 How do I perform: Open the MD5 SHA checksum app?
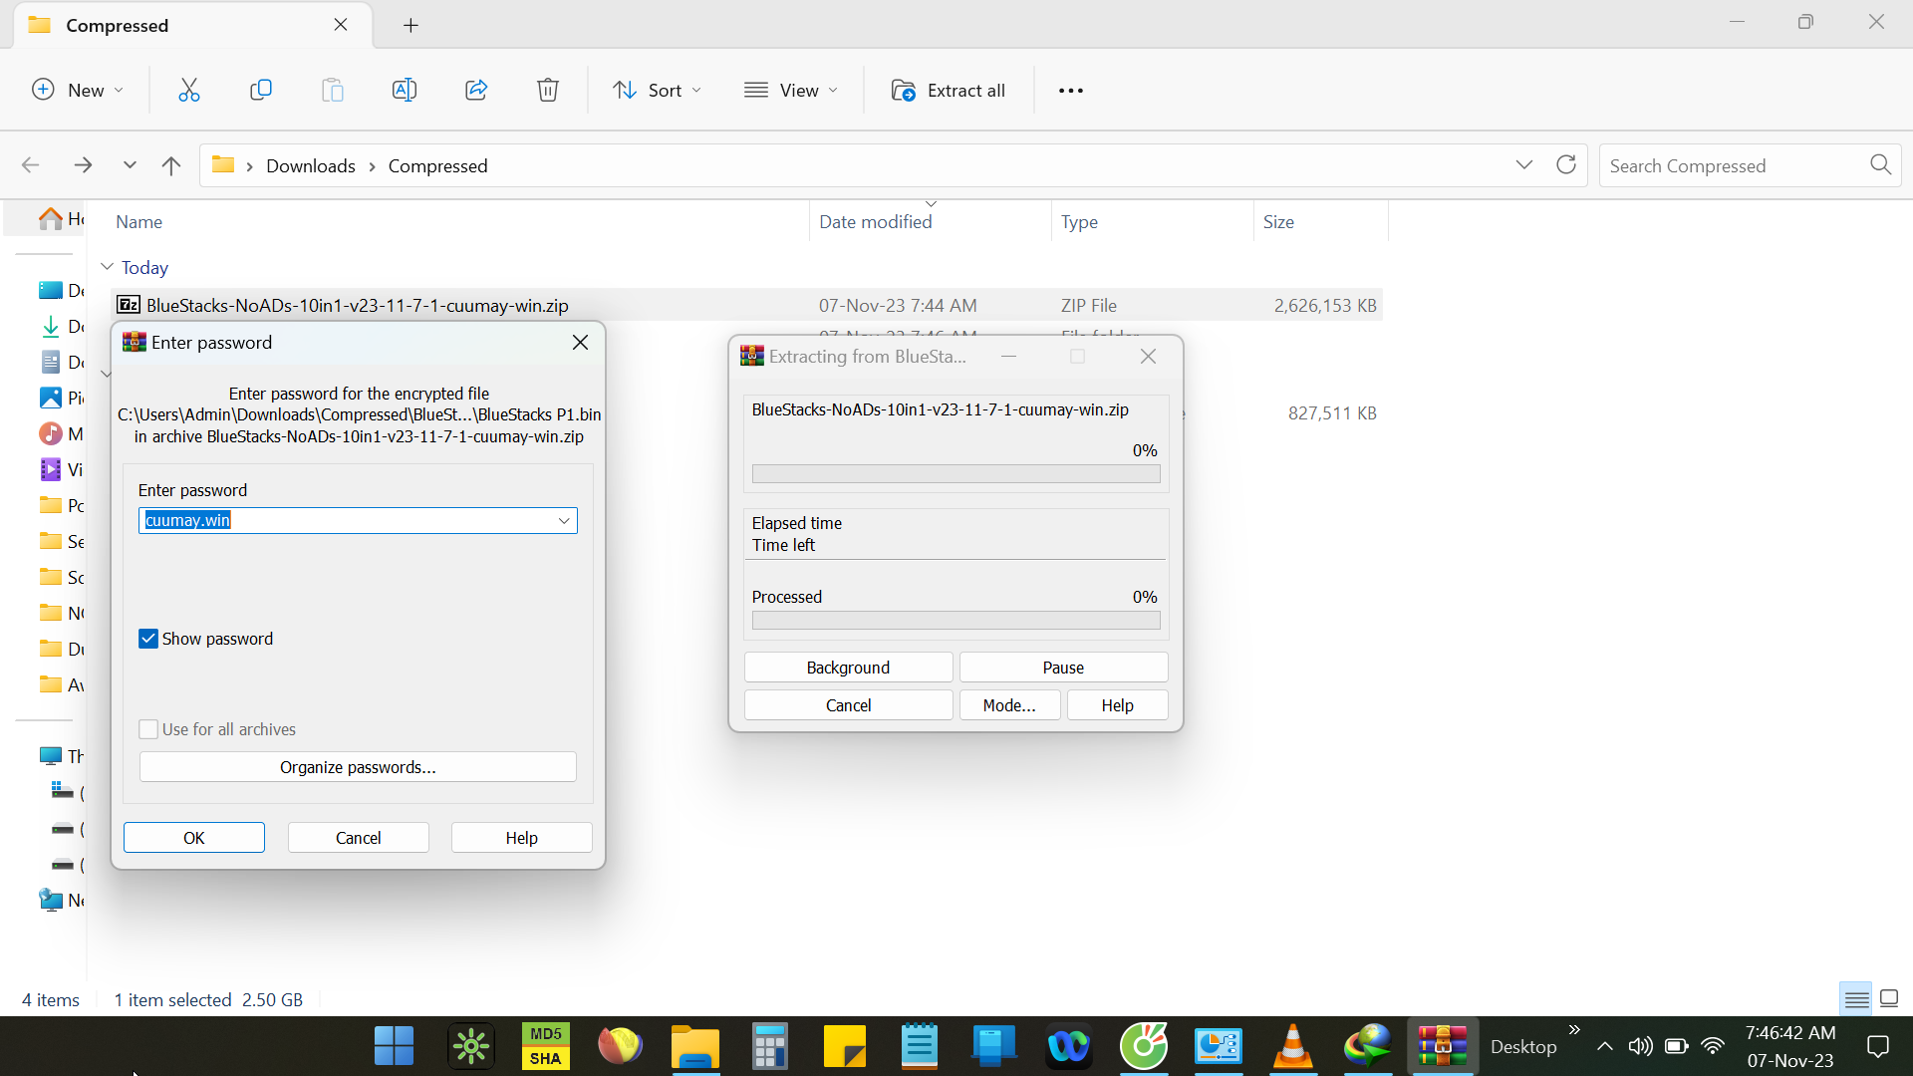(546, 1046)
